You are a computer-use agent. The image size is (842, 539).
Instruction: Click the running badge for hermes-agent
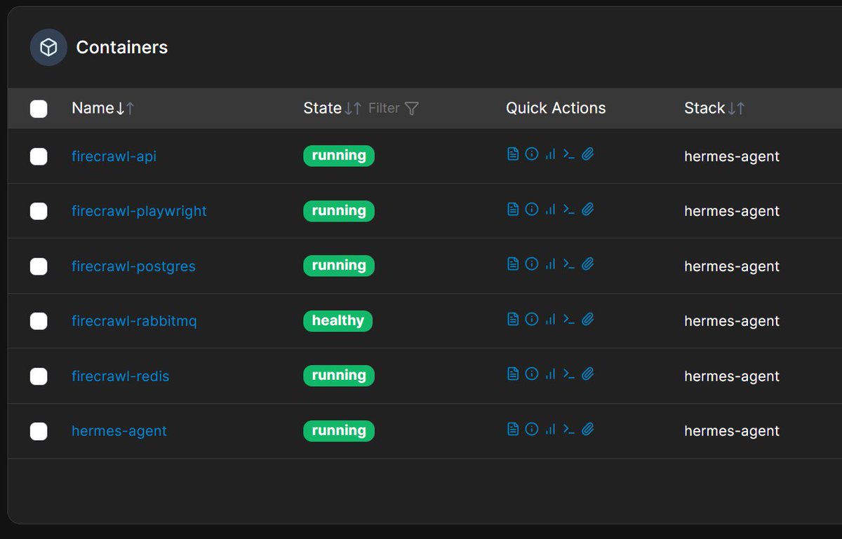[339, 430]
